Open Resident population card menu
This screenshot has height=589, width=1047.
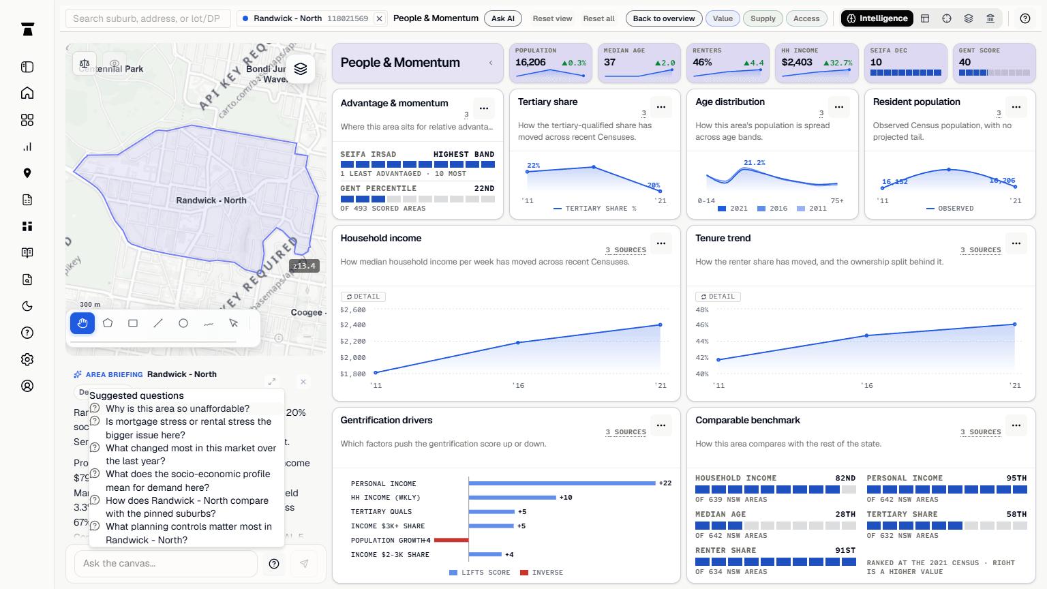click(x=1016, y=107)
